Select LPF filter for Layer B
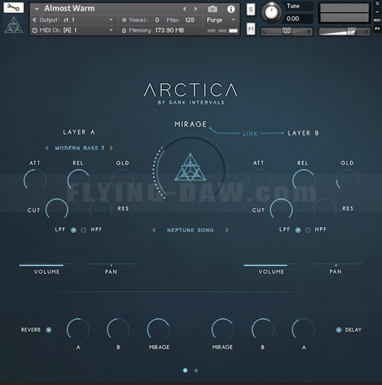 point(298,230)
